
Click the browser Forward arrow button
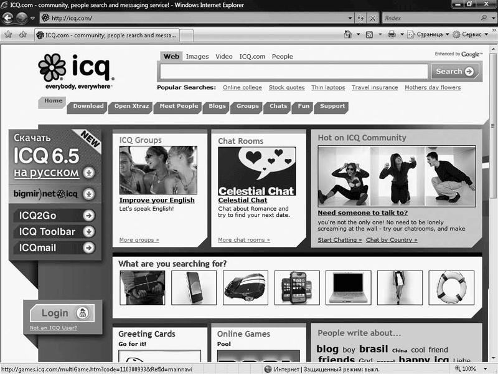[22, 18]
